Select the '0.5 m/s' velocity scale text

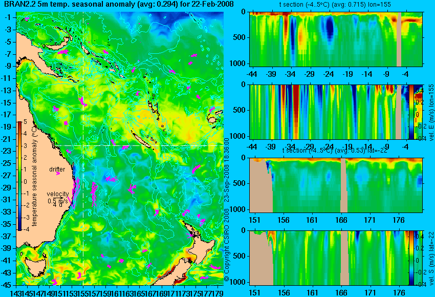57,201
